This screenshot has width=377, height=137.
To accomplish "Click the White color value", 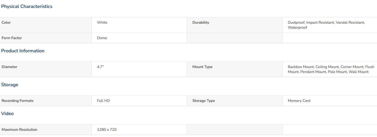I will [x=102, y=22].
